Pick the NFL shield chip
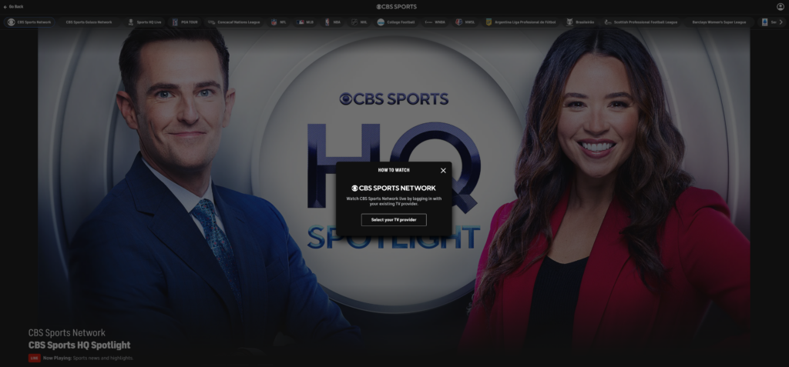Screen dimensions: 789x367 point(279,22)
